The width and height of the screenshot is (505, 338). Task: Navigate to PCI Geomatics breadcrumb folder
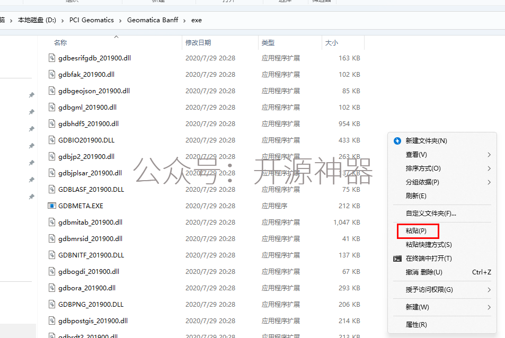92,20
